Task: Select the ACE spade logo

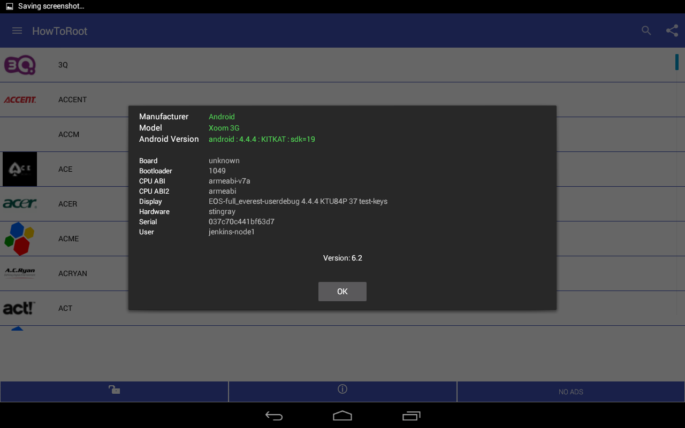Action: [x=20, y=169]
